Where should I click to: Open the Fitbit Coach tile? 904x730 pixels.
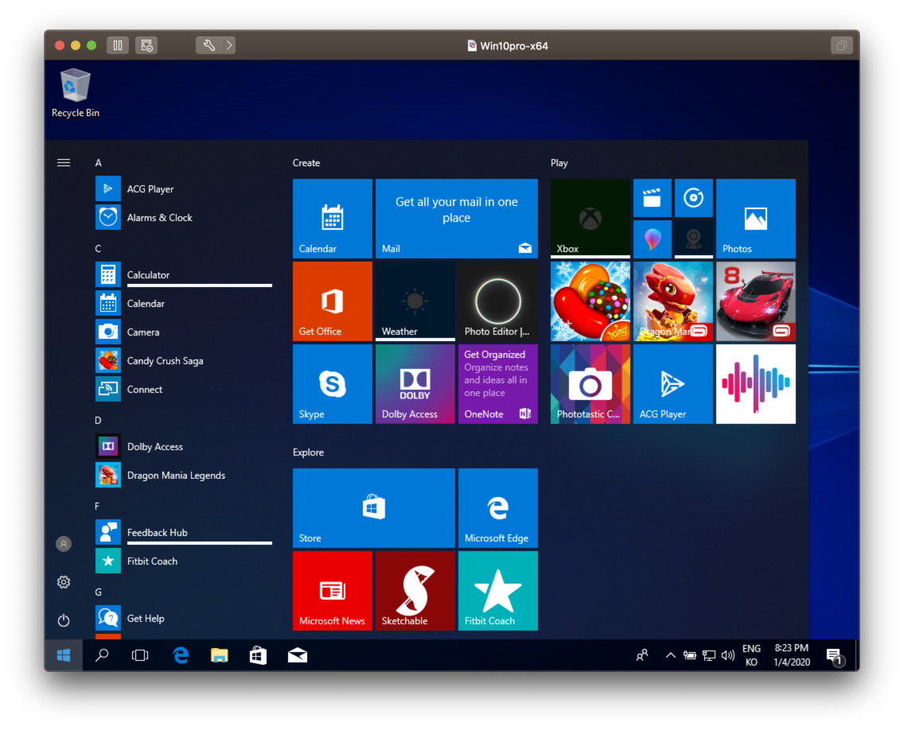497,591
